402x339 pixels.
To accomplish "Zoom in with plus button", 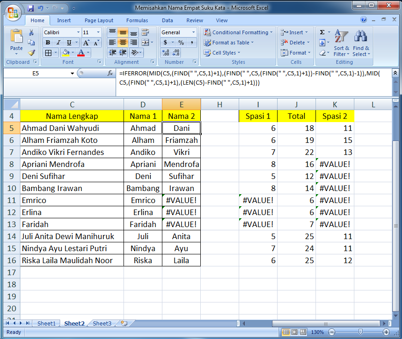I will 386,333.
